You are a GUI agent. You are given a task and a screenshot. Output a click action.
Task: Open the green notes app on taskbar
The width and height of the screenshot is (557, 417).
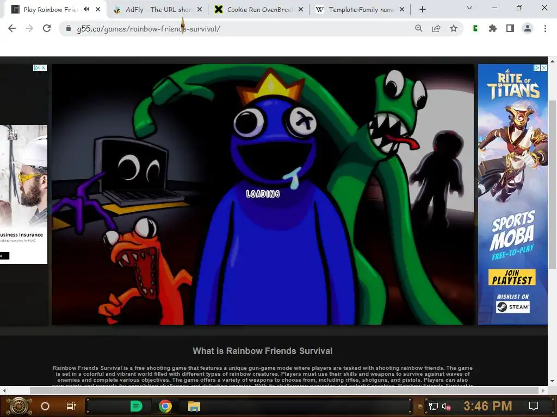pyautogui.click(x=137, y=406)
